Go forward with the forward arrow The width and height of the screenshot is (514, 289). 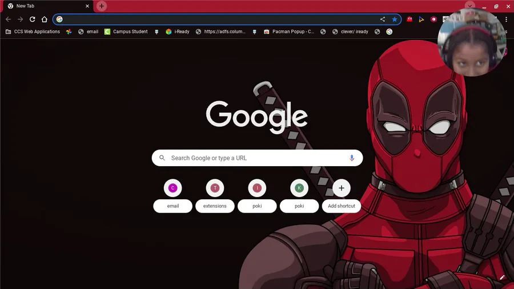(21, 19)
